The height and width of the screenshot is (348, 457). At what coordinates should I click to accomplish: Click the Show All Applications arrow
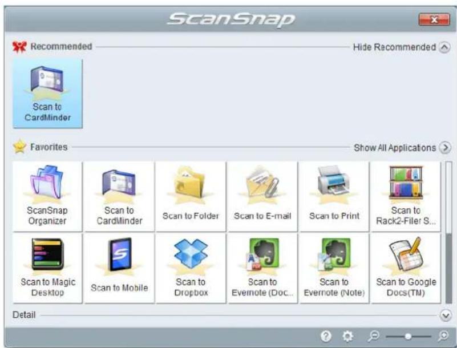(445, 148)
